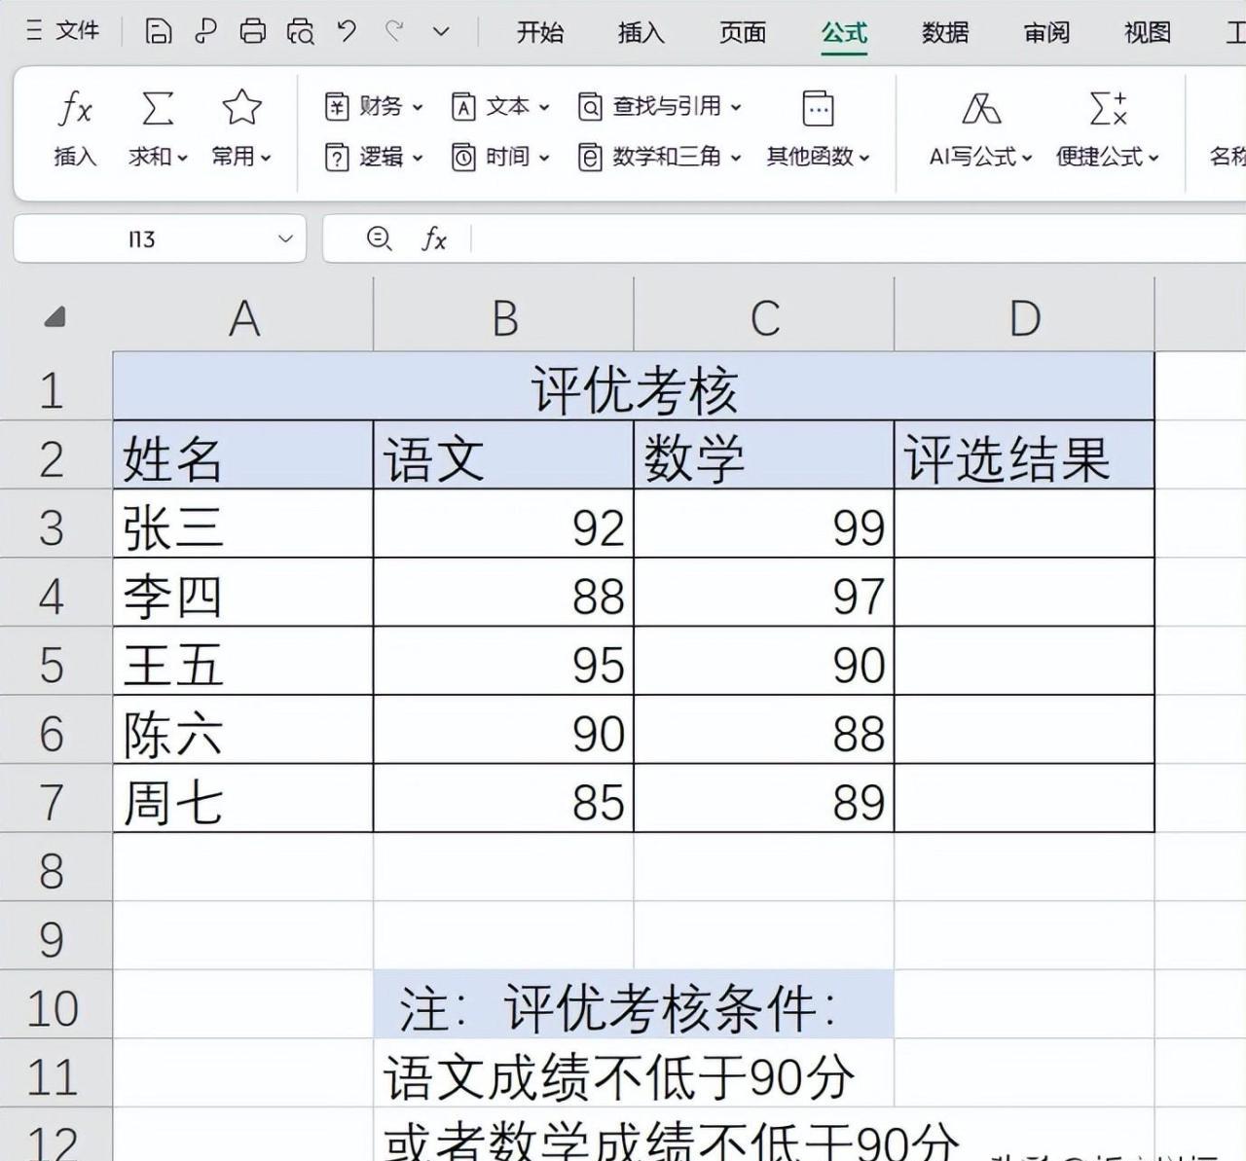Image resolution: width=1246 pixels, height=1161 pixels.
Task: Click the 注：评优考核条件 note cell
Action: (x=634, y=1006)
